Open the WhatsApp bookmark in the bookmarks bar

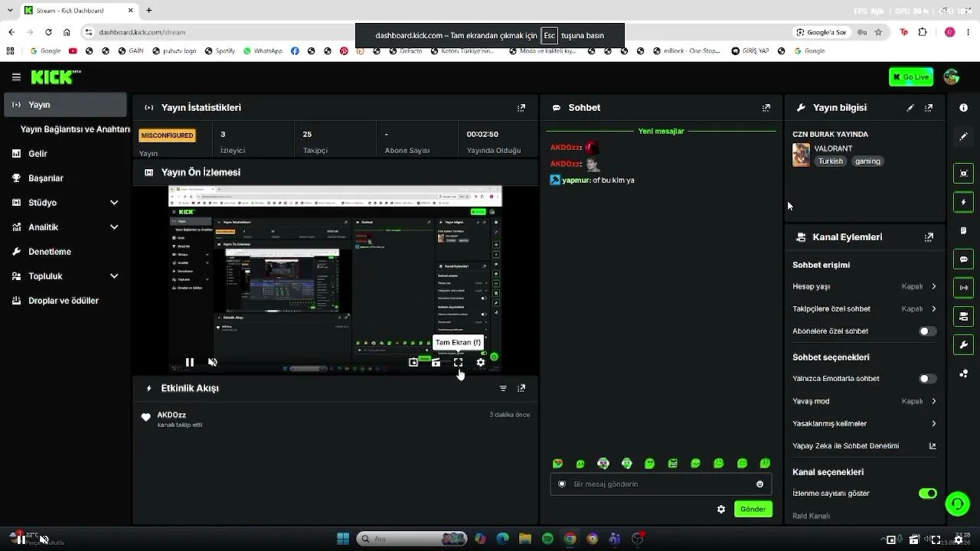point(263,51)
